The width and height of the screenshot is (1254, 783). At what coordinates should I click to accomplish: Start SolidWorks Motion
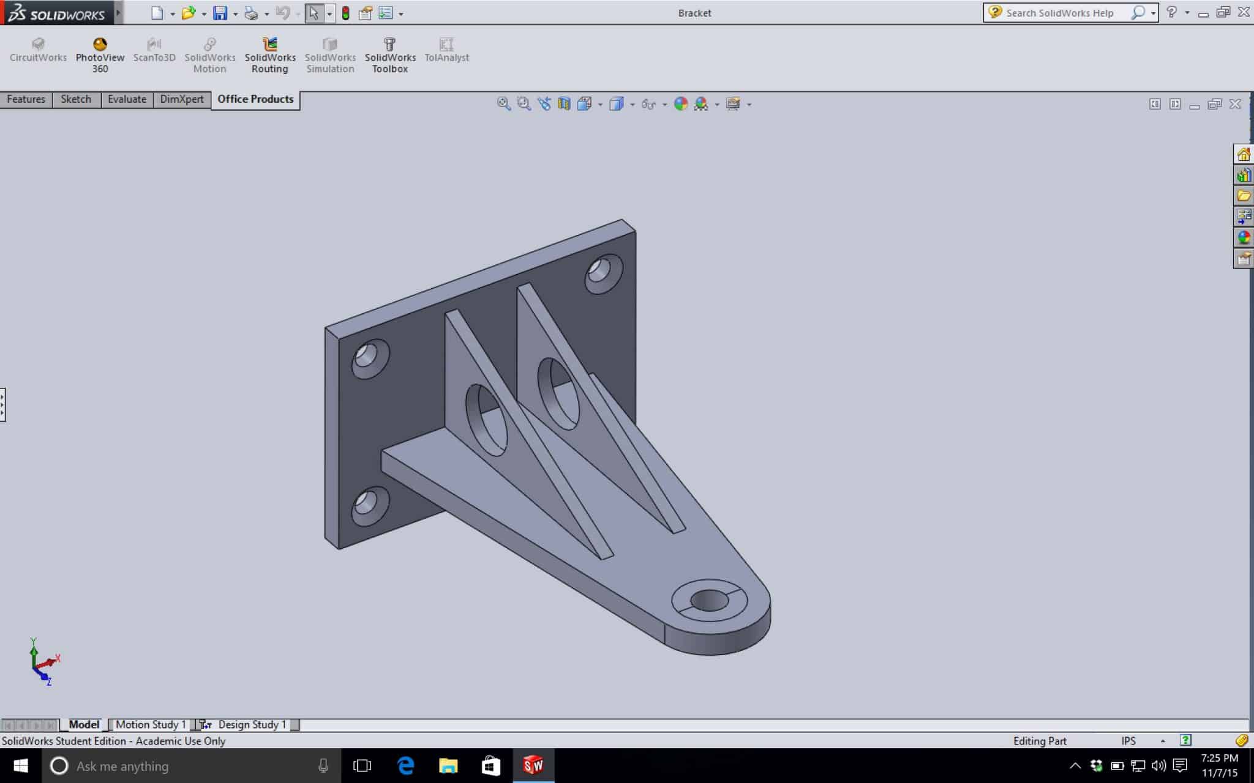[x=209, y=54]
